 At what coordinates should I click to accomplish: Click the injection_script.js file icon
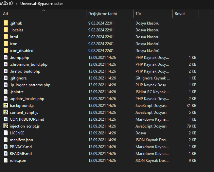pyautogui.click(x=6, y=126)
